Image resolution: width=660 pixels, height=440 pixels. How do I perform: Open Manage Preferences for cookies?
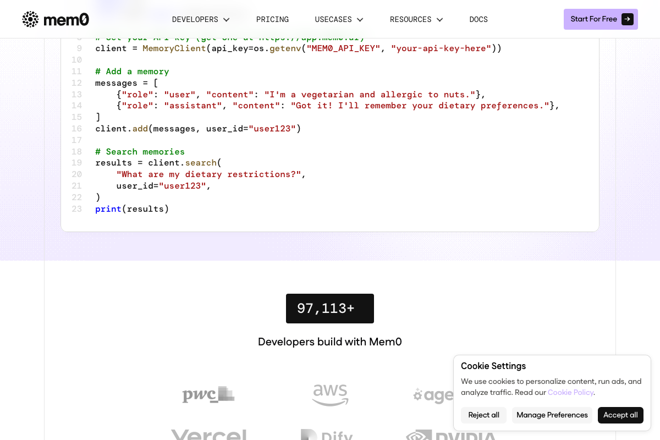[552, 415]
